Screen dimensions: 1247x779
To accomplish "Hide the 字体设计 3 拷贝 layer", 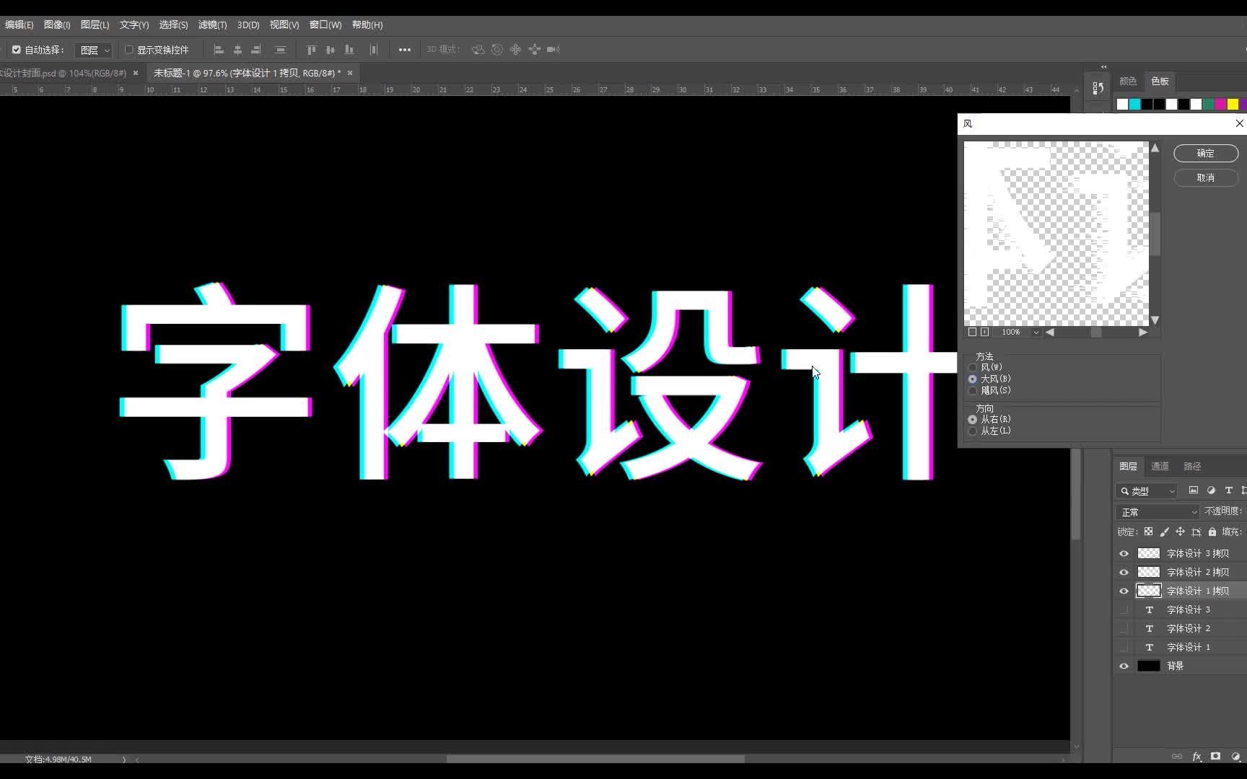I will pos(1124,553).
